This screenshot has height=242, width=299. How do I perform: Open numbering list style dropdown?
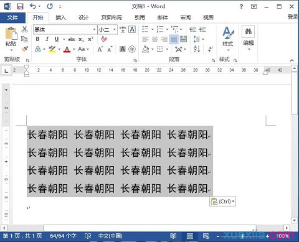(x=167, y=29)
